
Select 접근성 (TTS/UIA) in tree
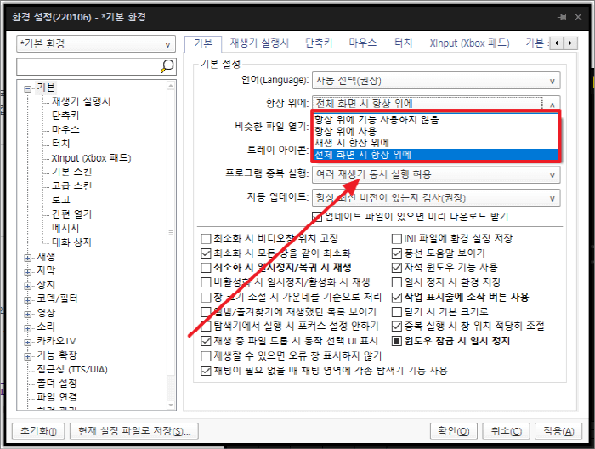point(72,369)
